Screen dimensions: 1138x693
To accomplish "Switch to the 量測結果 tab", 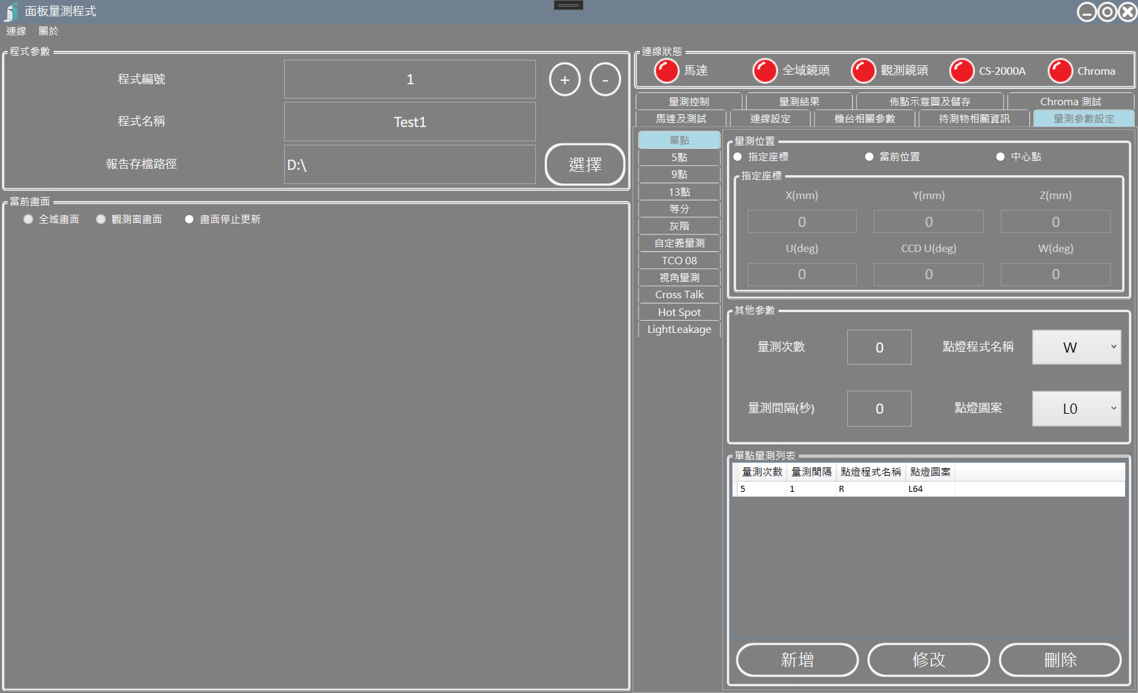I will (x=799, y=101).
